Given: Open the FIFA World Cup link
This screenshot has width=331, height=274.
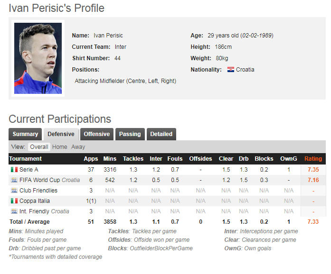Looking at the screenshot, I should click(40, 180).
